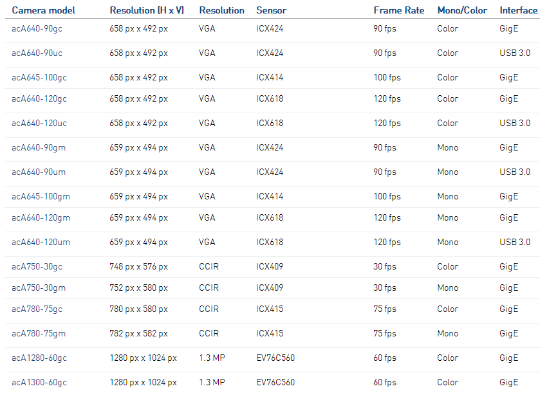The width and height of the screenshot is (540, 393).
Task: Open the acA640-90gm model link
Action: (39, 148)
